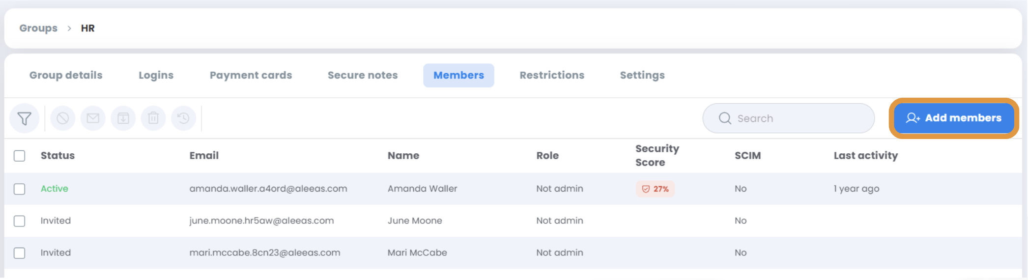Click the HR breadcrumb item
The width and height of the screenshot is (1028, 280).
click(88, 28)
